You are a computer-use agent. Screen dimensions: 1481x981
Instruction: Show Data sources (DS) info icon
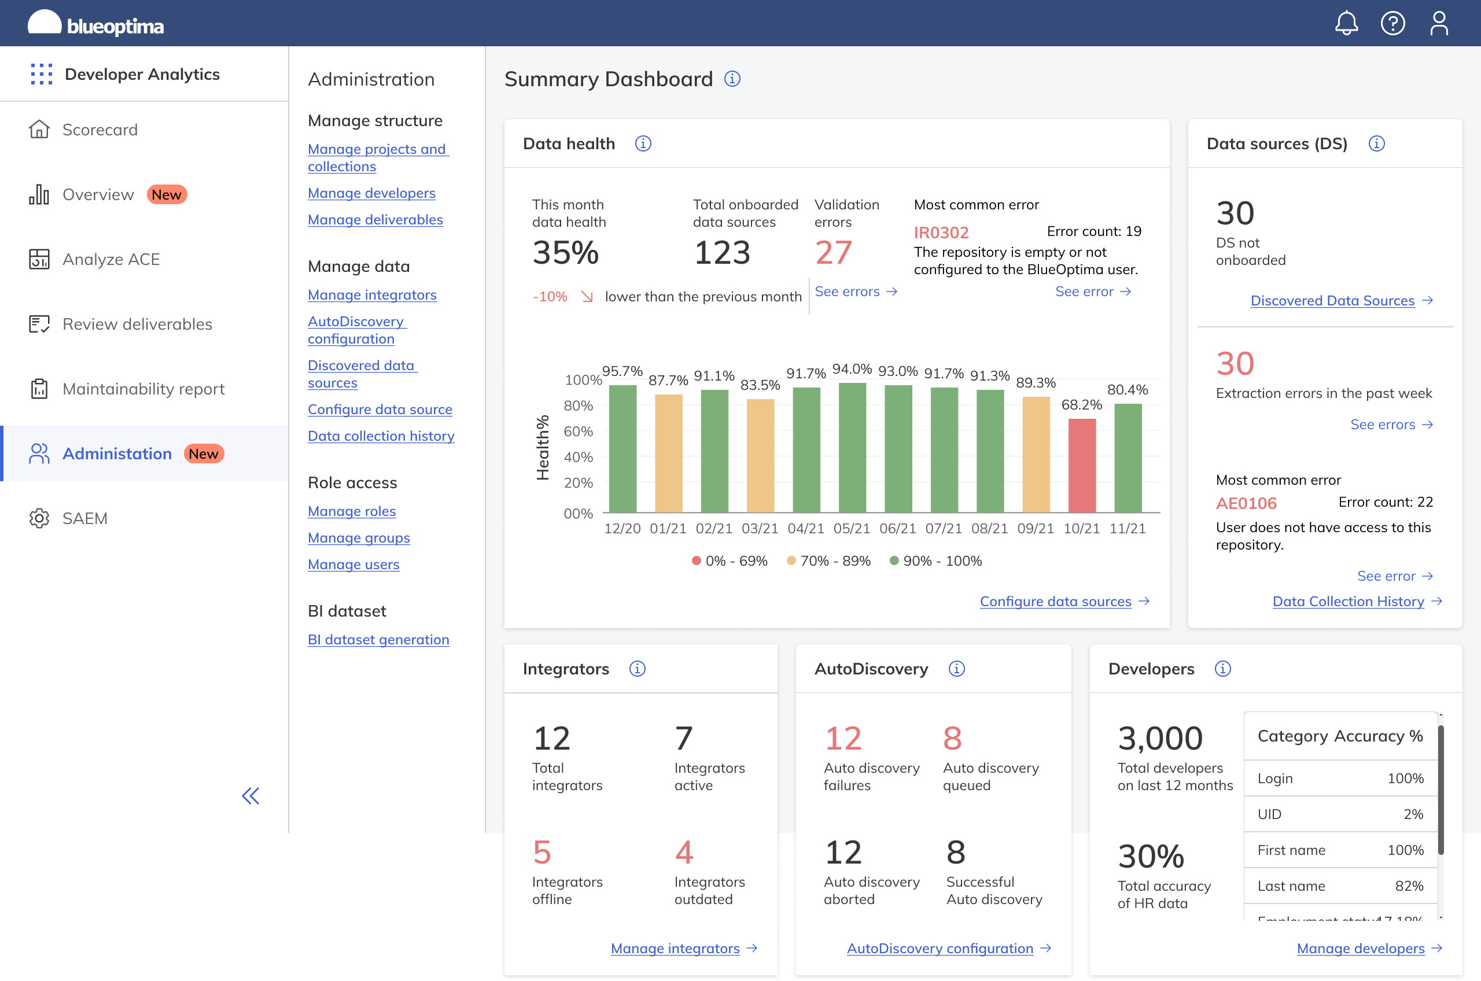point(1376,143)
